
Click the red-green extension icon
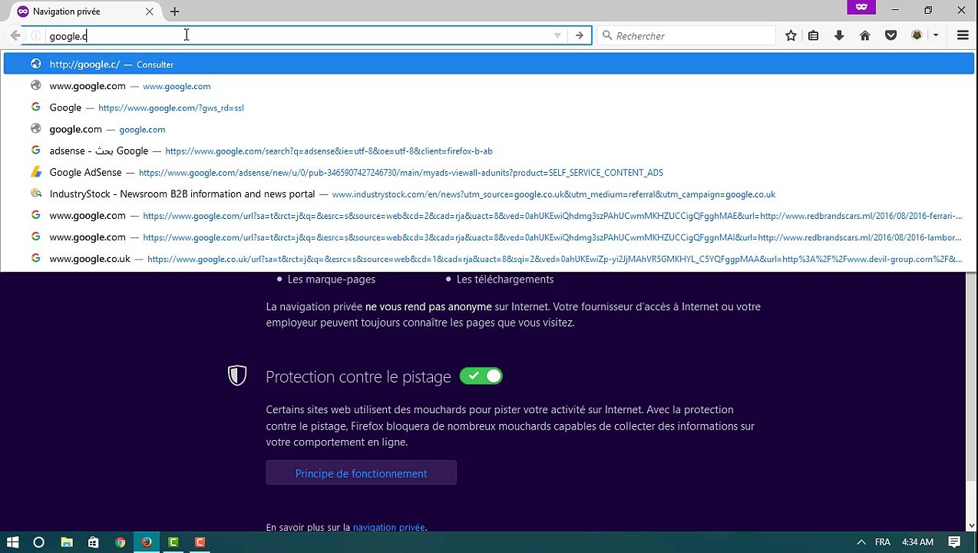(917, 35)
